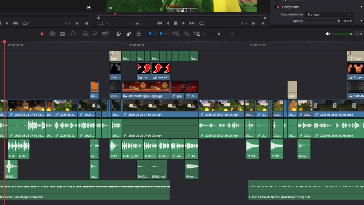Adjust the Opacity slider in inspector
Screen dimensions: 364x205
click(x=322, y=21)
